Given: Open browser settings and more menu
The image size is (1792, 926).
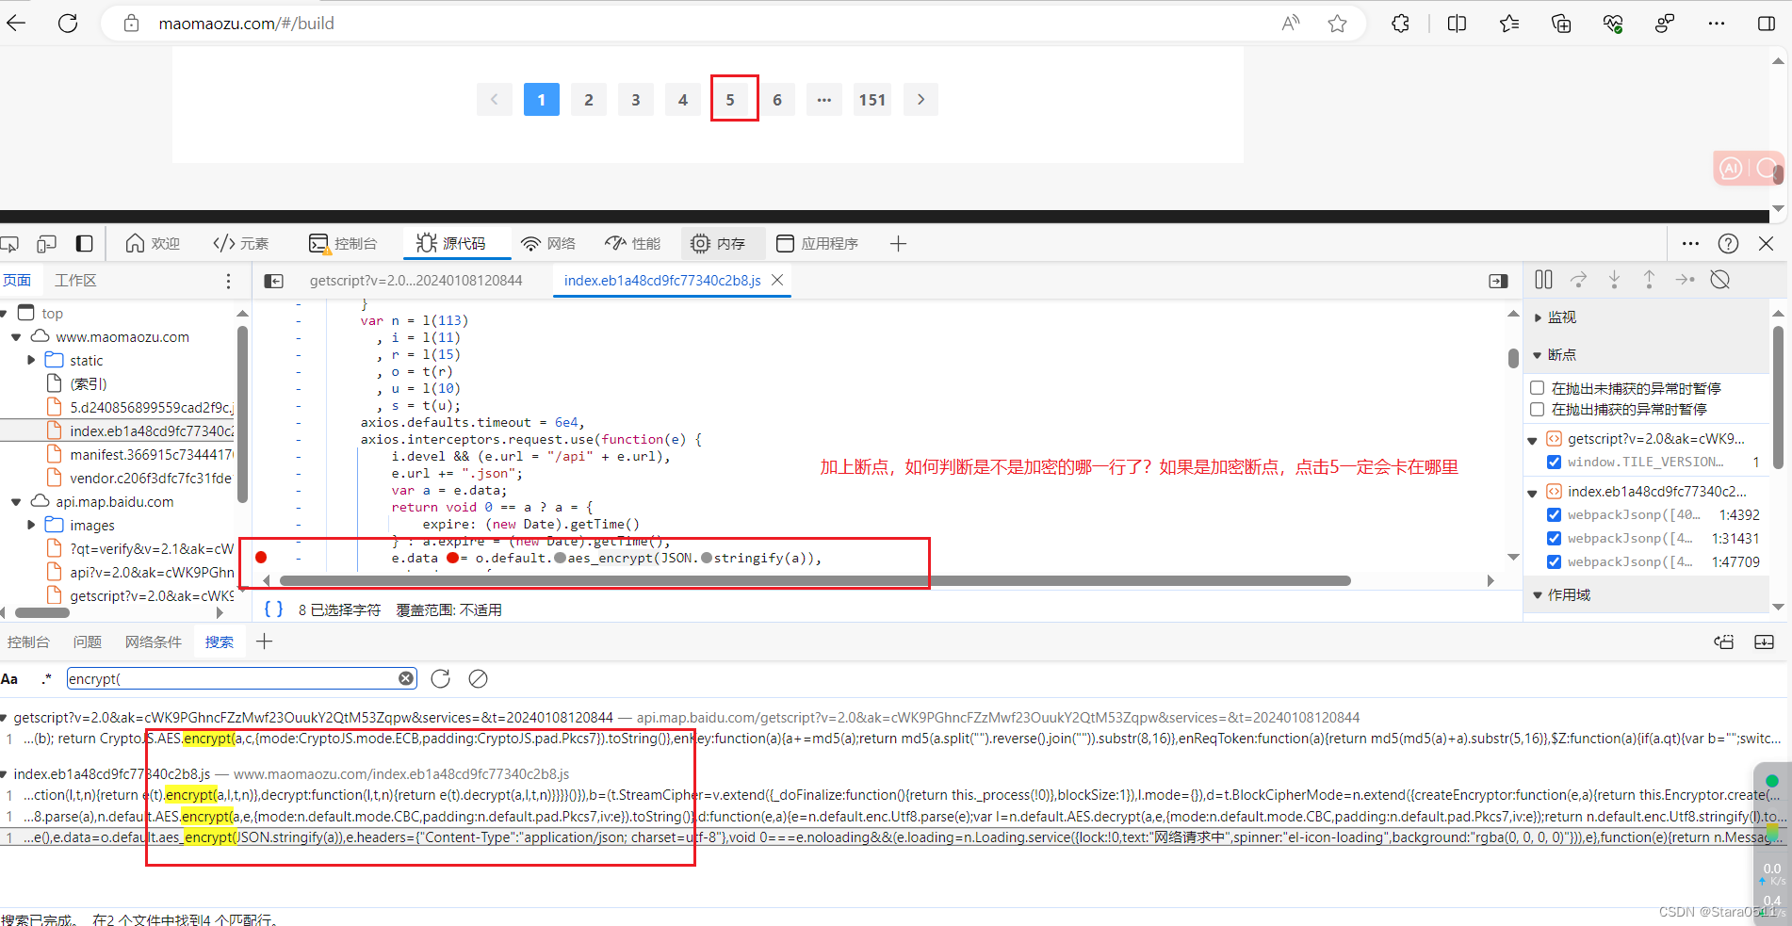Looking at the screenshot, I should 1717,24.
